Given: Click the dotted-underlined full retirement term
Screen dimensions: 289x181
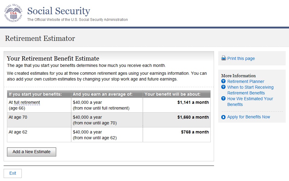Looking at the screenshot, I should point(27,103).
